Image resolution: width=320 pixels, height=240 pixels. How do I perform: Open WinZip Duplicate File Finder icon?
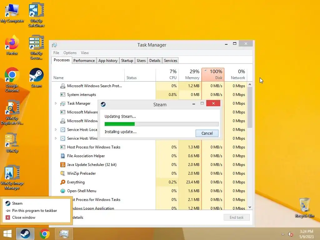pos(12,112)
